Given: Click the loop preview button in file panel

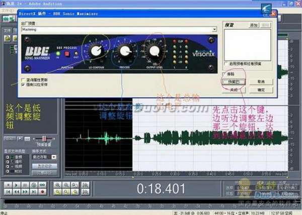Looking at the screenshot, I should pos(27,139).
